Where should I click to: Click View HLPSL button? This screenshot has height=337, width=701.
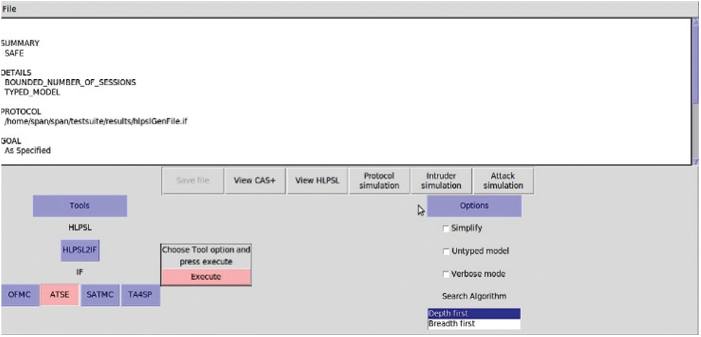[x=317, y=181]
